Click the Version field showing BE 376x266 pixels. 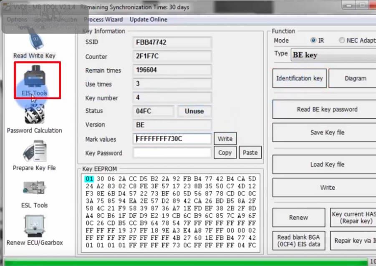[x=172, y=125]
